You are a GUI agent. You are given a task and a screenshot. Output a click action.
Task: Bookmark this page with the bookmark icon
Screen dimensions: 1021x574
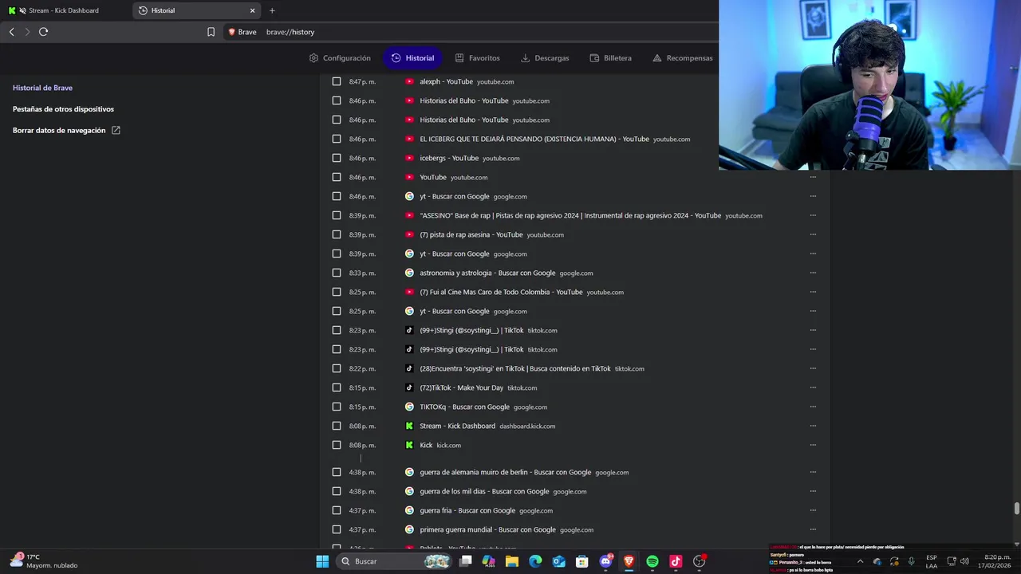(211, 32)
